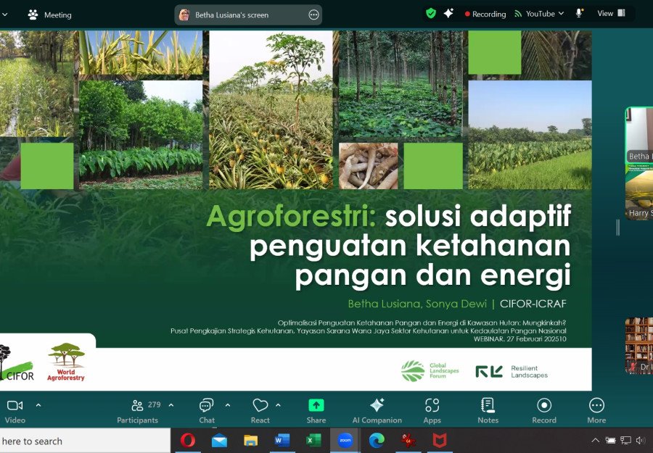Open the More options menu
The image size is (653, 453).
click(x=596, y=410)
